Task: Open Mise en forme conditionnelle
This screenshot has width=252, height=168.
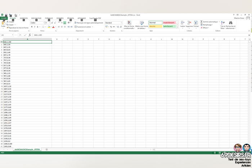Action: click(x=129, y=25)
